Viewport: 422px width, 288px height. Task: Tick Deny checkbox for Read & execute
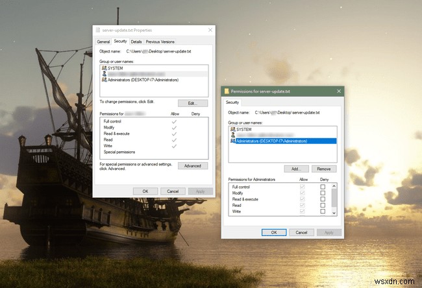(x=323, y=199)
